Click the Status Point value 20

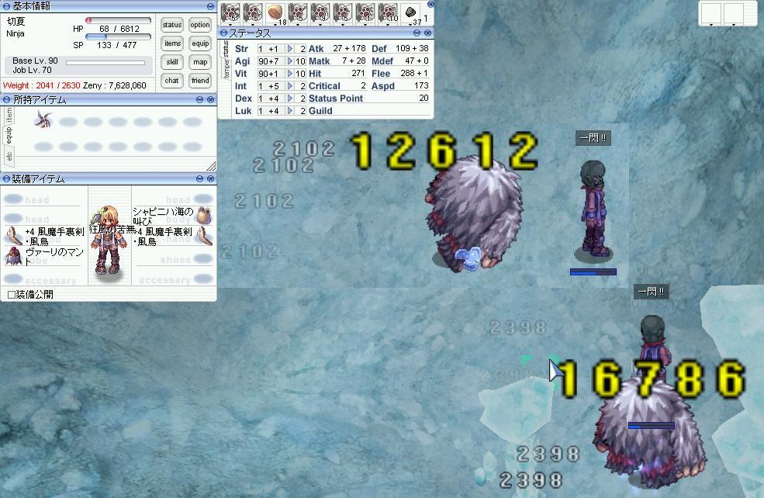(423, 98)
